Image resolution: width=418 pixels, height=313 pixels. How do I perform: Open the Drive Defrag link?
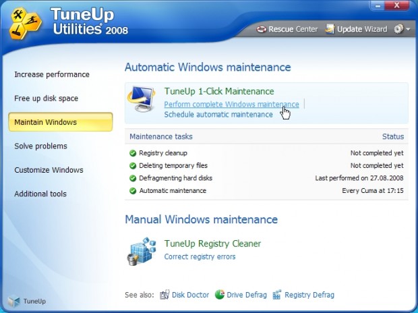click(247, 295)
